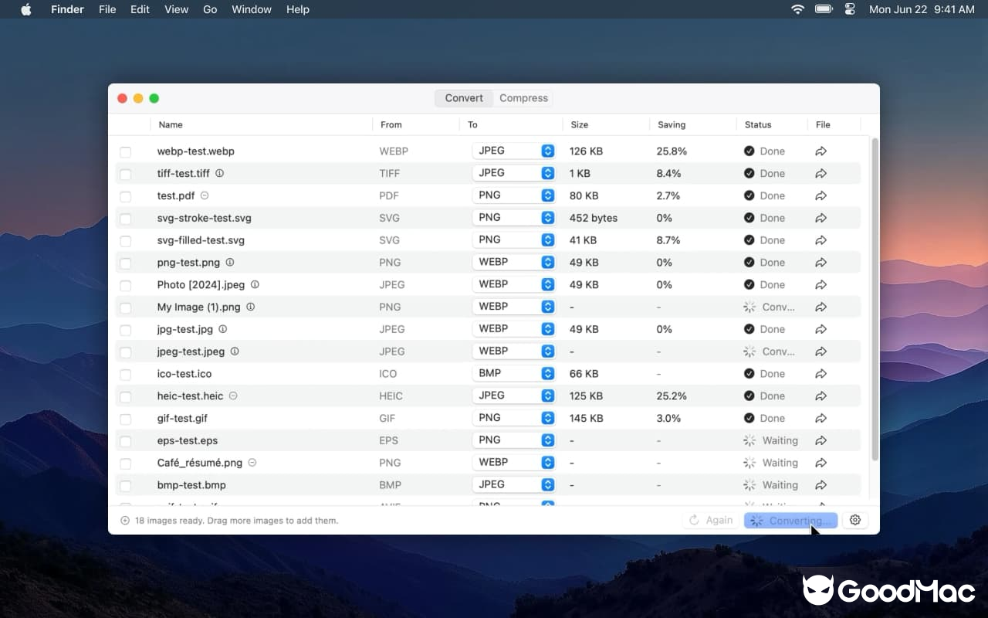Open the format dropdown for heic-test.heic
The width and height of the screenshot is (988, 618).
(514, 396)
